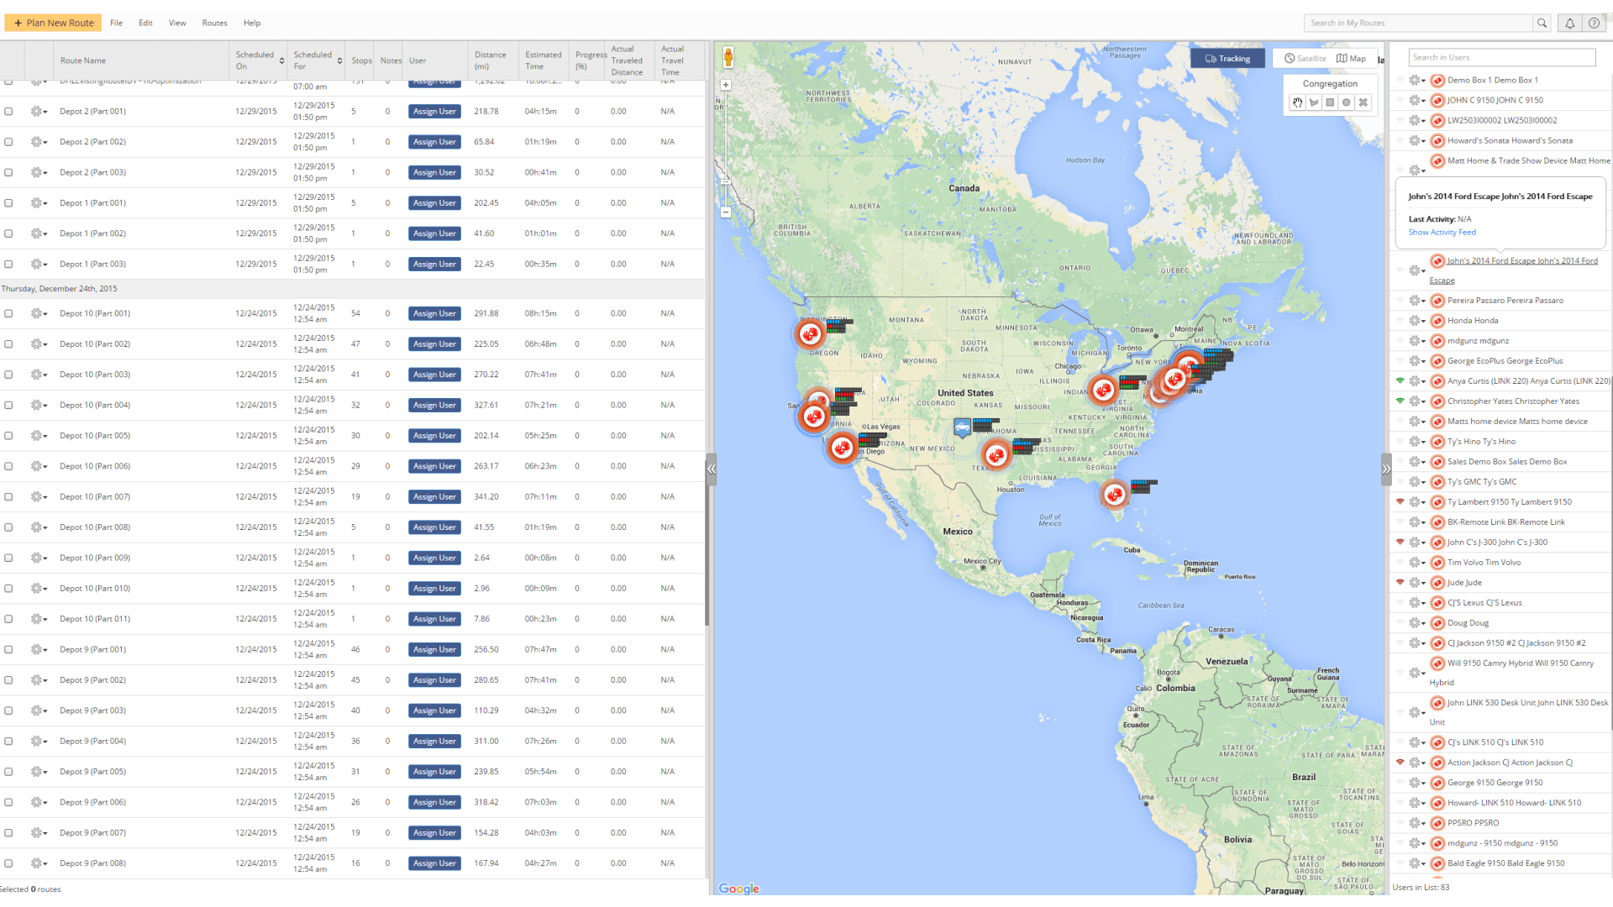Check the box for Depot 10 (Part 004)
Viewport: 1613px width, 907px height.
click(8, 406)
